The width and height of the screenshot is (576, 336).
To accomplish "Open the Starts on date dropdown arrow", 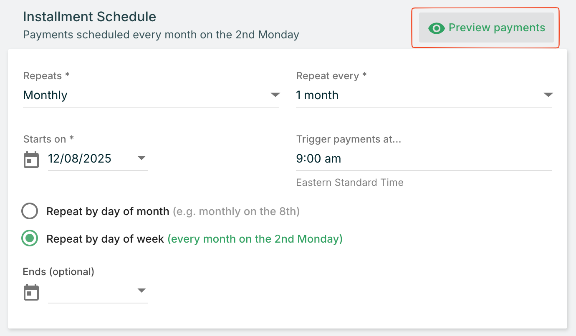I will tap(141, 158).
